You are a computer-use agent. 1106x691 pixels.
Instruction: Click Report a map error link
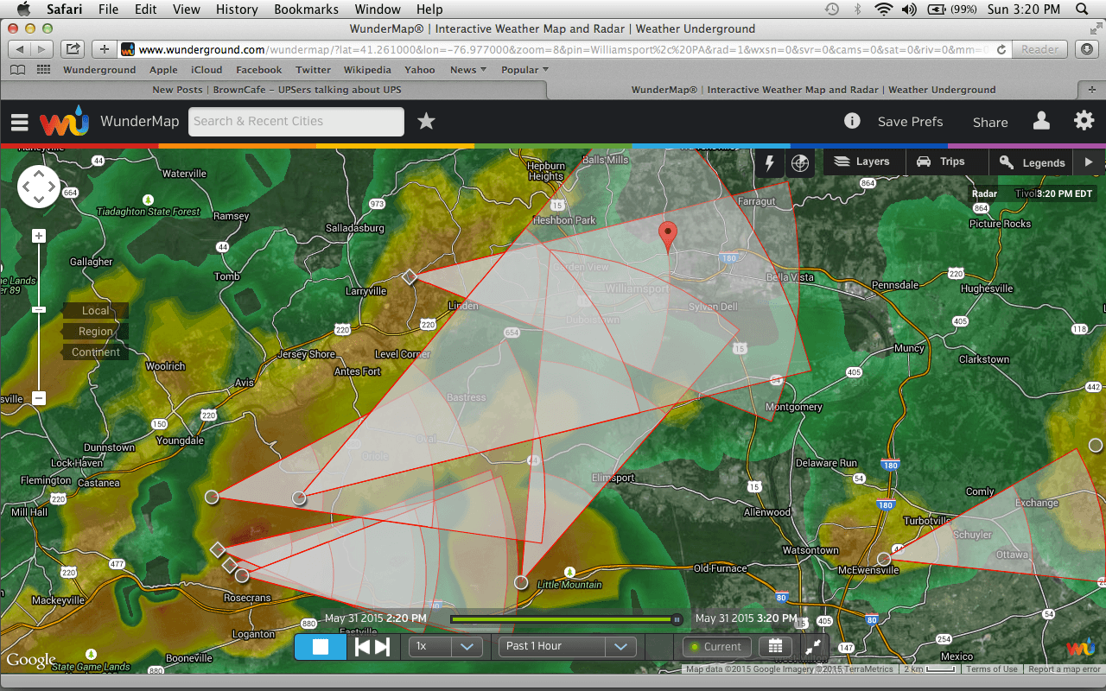tap(1064, 669)
